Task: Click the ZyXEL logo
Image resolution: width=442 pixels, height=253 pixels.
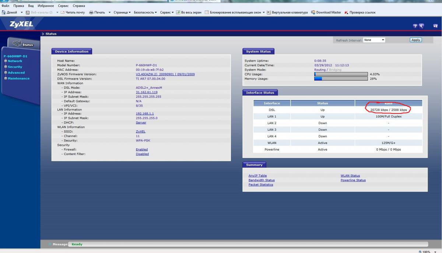Action: coord(21,24)
